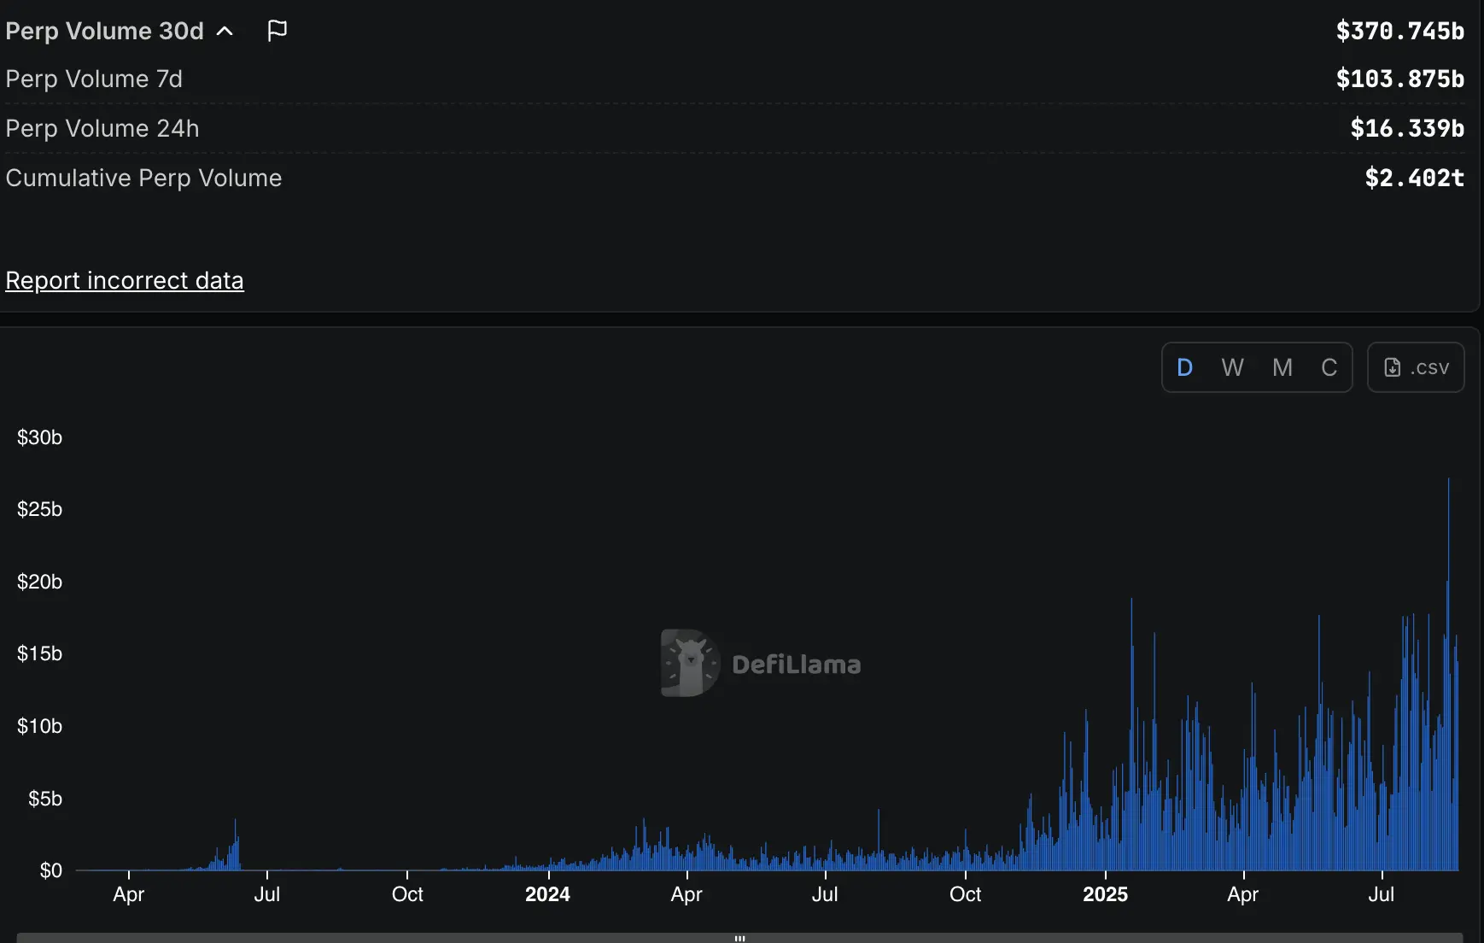Image resolution: width=1484 pixels, height=943 pixels.
Task: Click the $370.745b 30d volume value
Action: pos(1399,30)
